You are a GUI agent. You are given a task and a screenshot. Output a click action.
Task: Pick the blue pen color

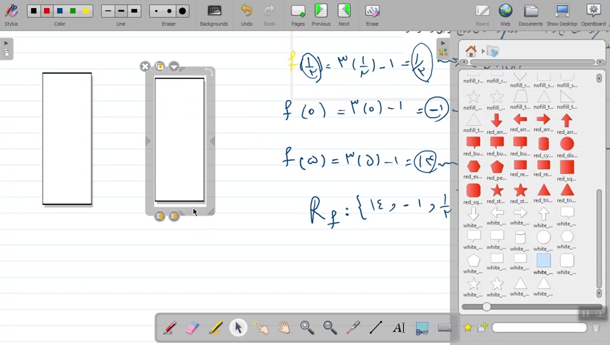[60, 11]
